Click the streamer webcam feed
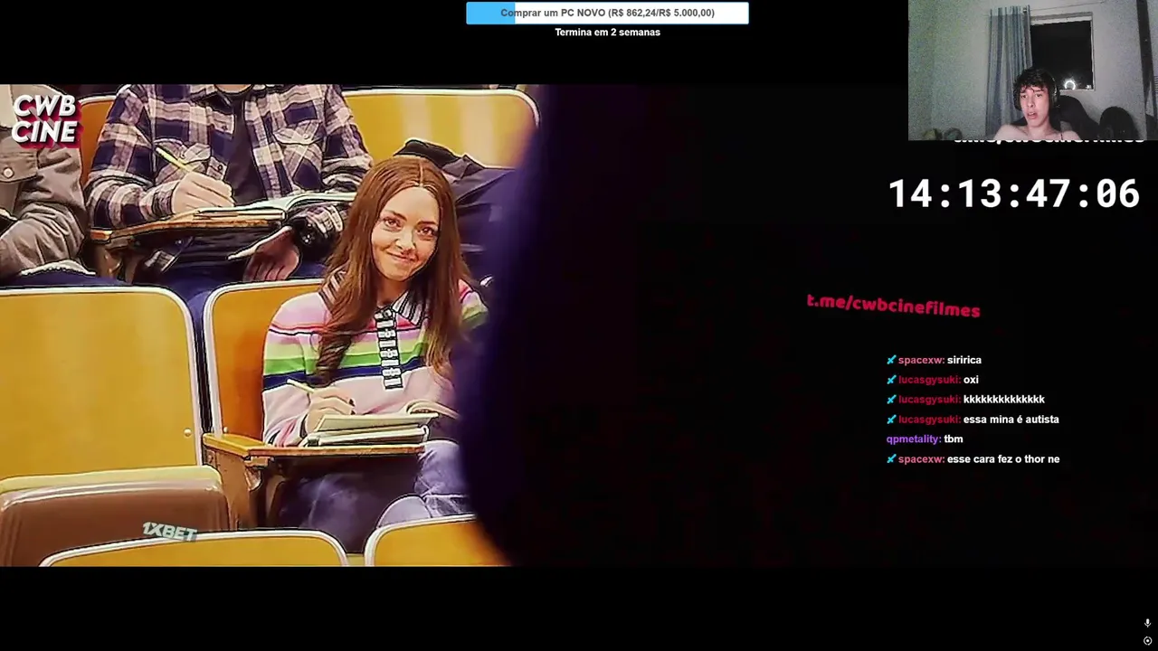 1032,71
